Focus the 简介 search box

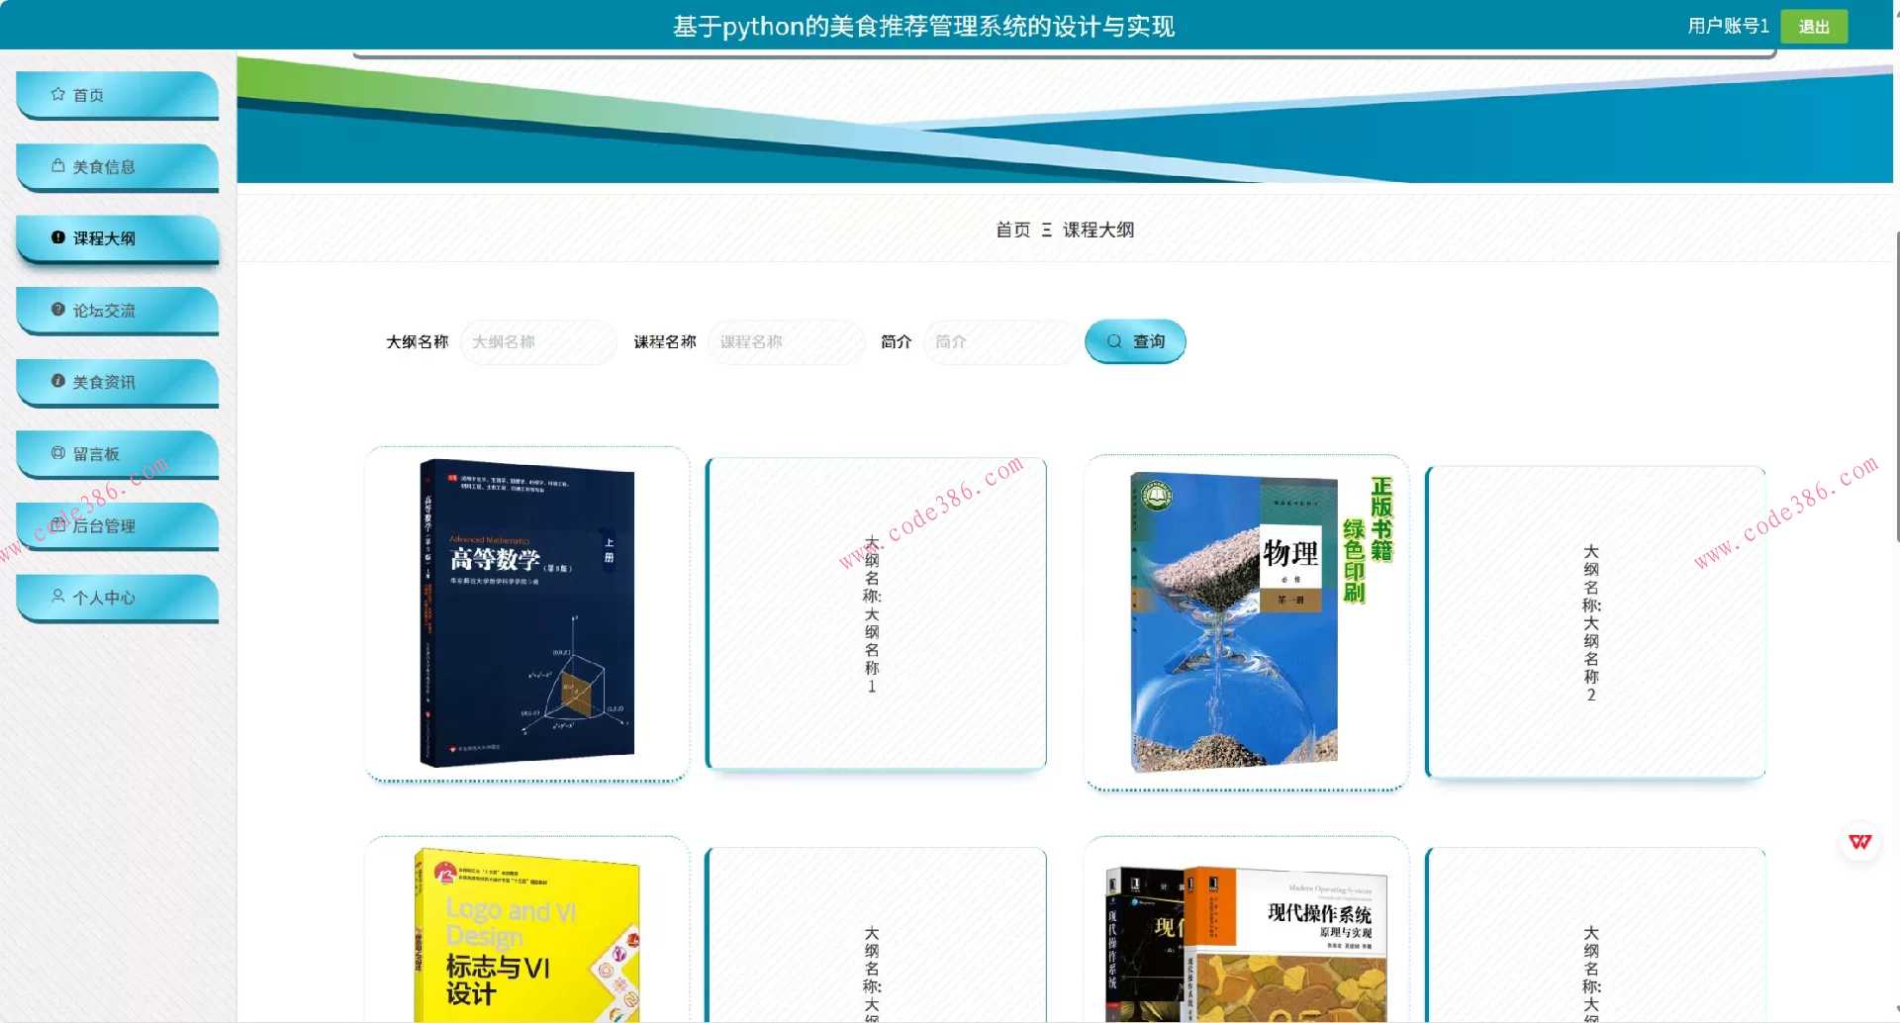click(1000, 340)
